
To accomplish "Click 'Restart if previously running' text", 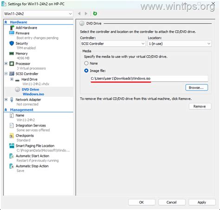I will click(x=38, y=160).
